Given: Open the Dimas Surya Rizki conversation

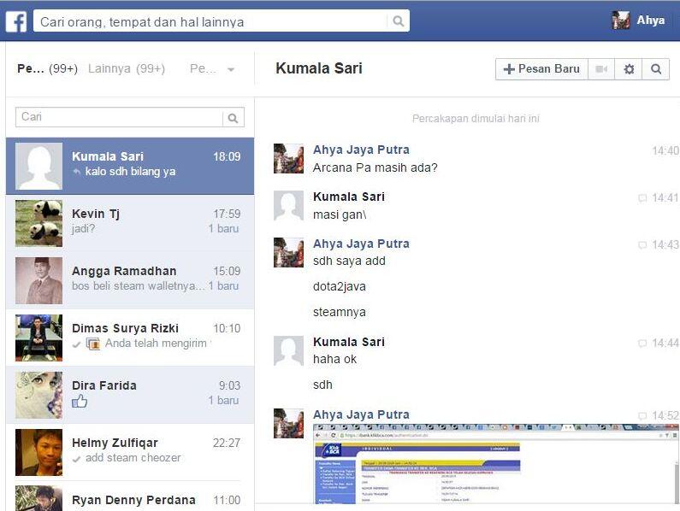Looking at the screenshot, I should point(130,338).
